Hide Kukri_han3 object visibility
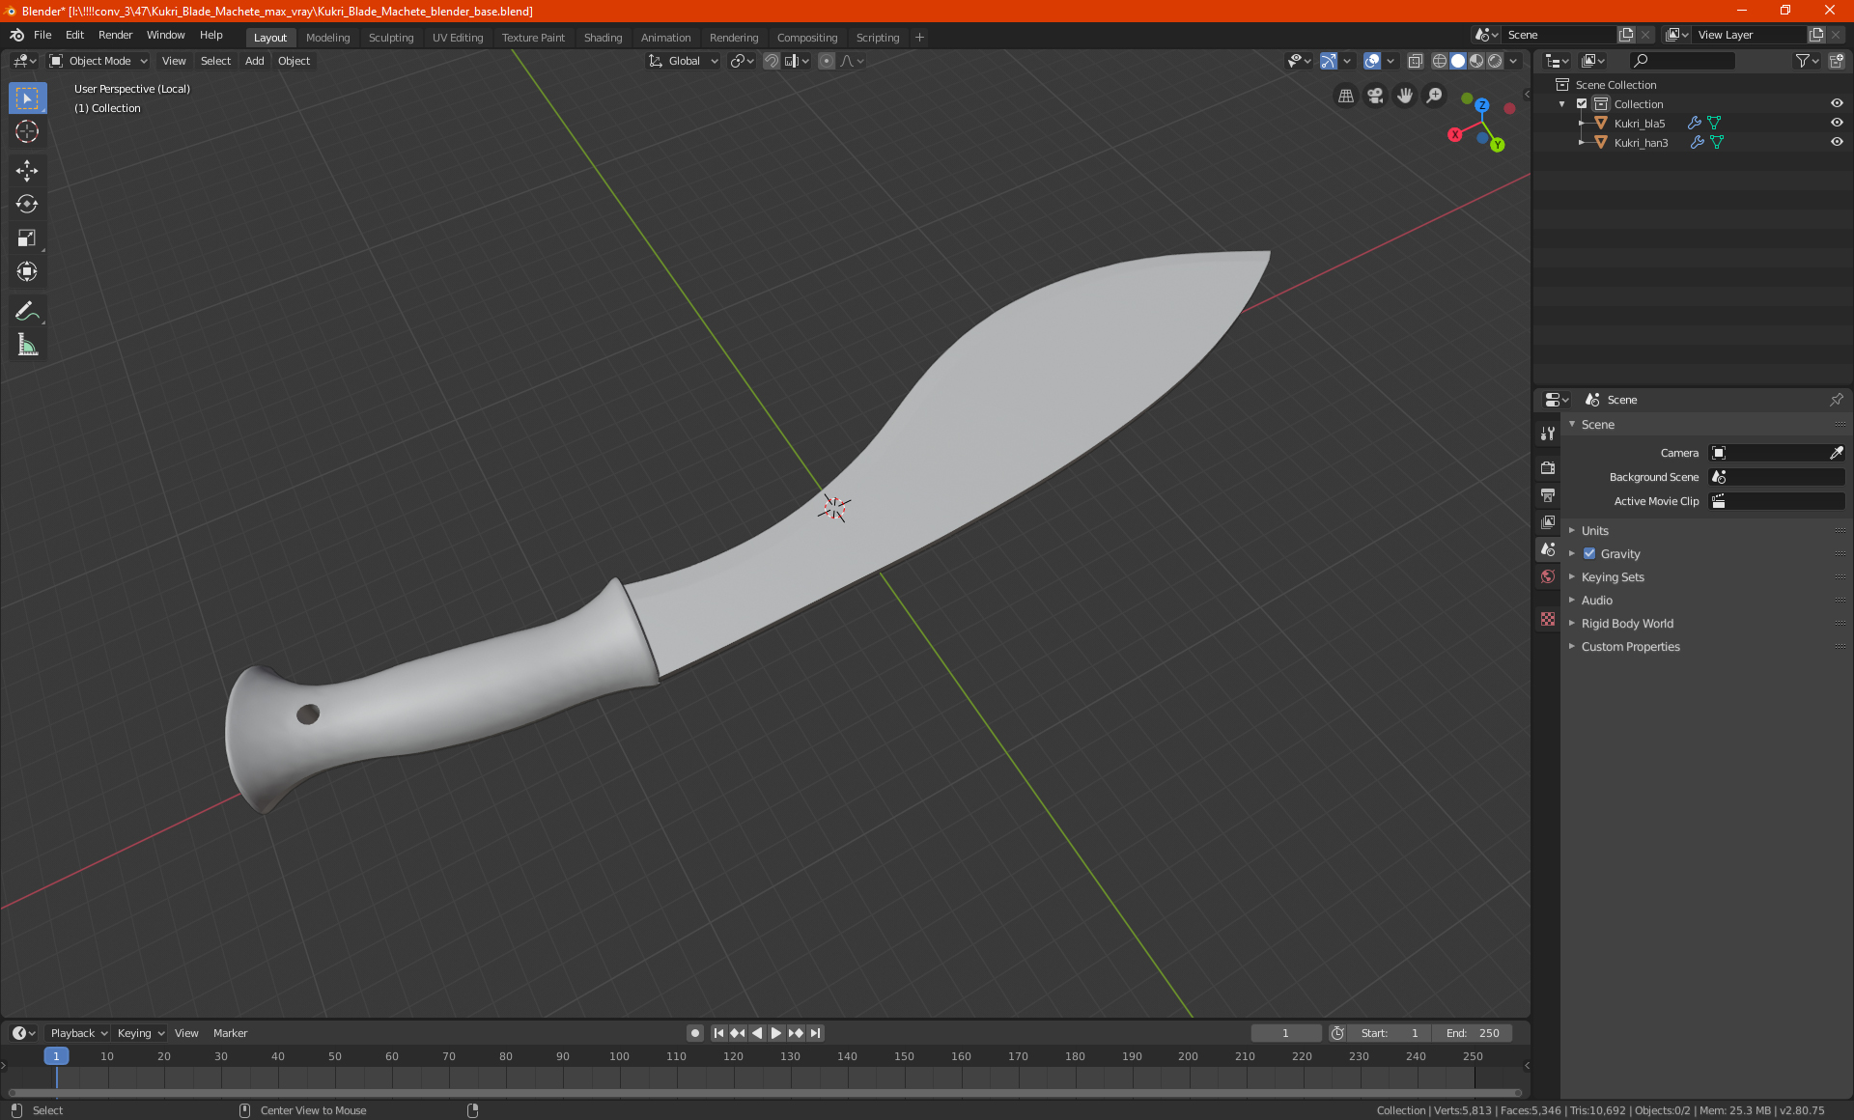Image resolution: width=1854 pixels, height=1120 pixels. [x=1837, y=142]
